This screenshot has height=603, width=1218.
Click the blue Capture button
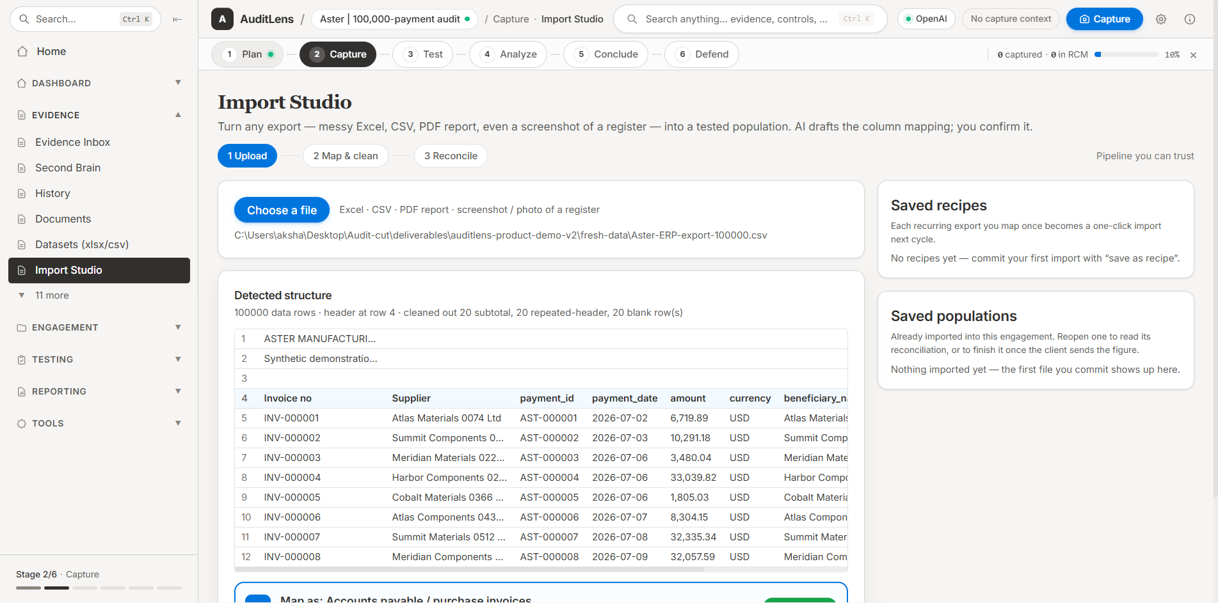[x=1104, y=19]
